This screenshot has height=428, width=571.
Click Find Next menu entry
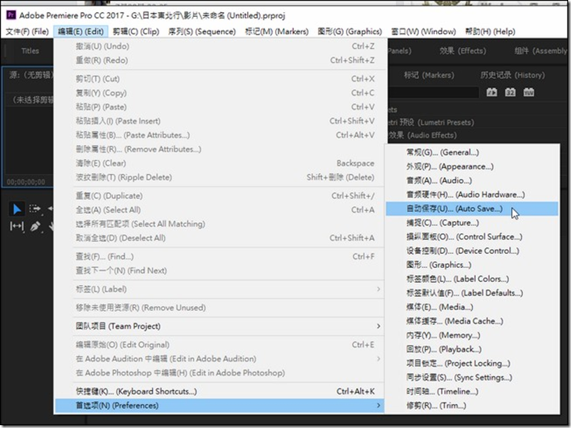[219, 270]
